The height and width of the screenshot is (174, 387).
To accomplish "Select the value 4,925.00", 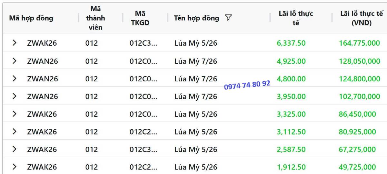I will (291, 61).
